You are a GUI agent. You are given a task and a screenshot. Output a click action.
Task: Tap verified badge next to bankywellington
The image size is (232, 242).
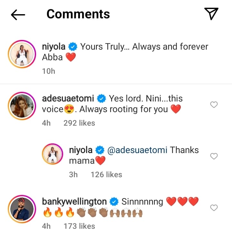pyautogui.click(x=114, y=202)
